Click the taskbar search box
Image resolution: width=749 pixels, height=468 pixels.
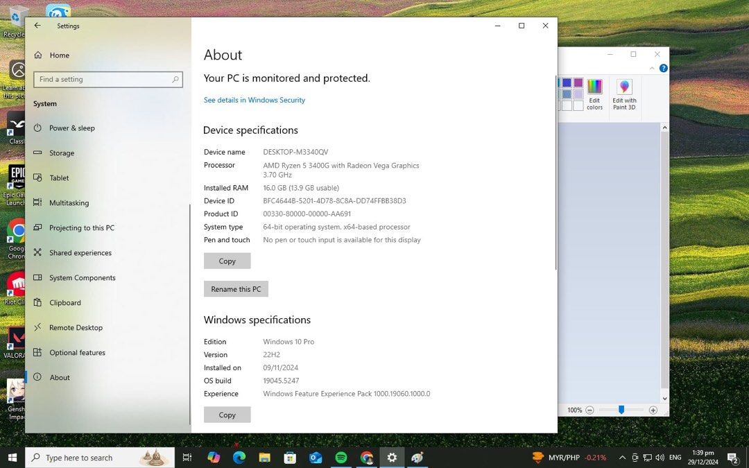pyautogui.click(x=100, y=458)
